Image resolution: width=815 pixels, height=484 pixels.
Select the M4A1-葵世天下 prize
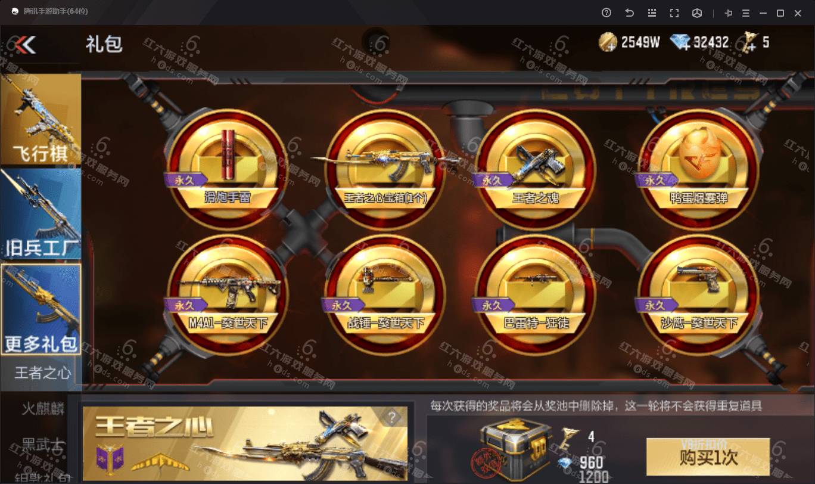click(x=227, y=294)
